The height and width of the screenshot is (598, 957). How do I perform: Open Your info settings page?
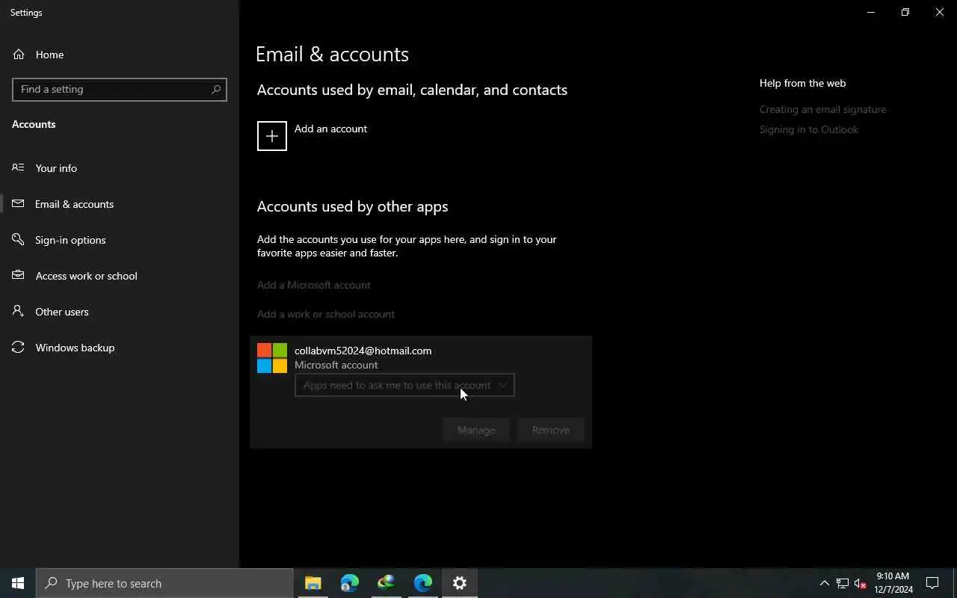pyautogui.click(x=120, y=167)
